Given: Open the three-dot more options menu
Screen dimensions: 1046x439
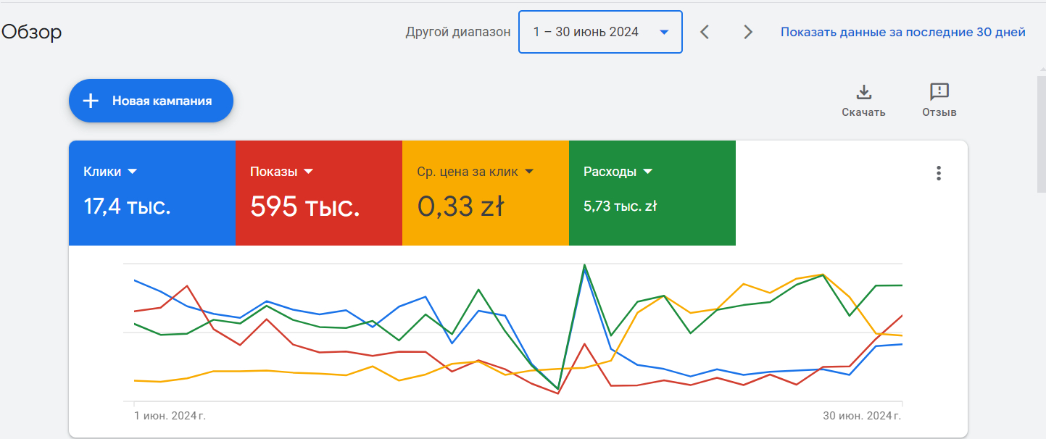Looking at the screenshot, I should pyautogui.click(x=939, y=173).
